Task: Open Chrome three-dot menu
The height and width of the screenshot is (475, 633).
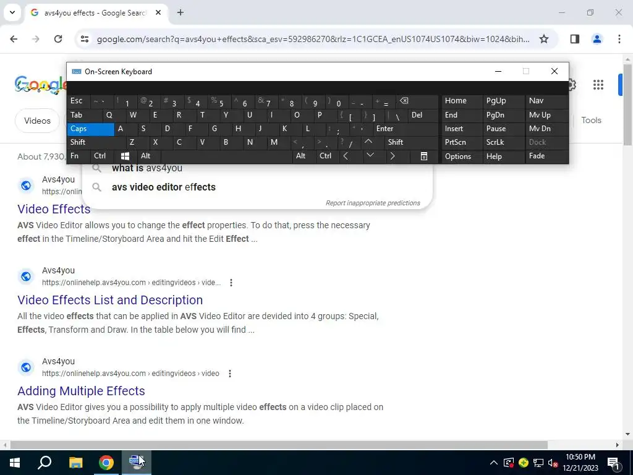Action: coord(619,39)
